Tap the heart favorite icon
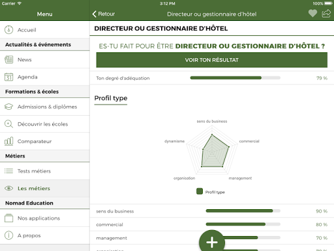This screenshot has width=334, height=251. 312,14
